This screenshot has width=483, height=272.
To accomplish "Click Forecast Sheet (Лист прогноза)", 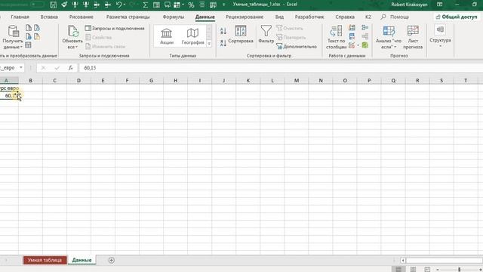I will [413, 37].
